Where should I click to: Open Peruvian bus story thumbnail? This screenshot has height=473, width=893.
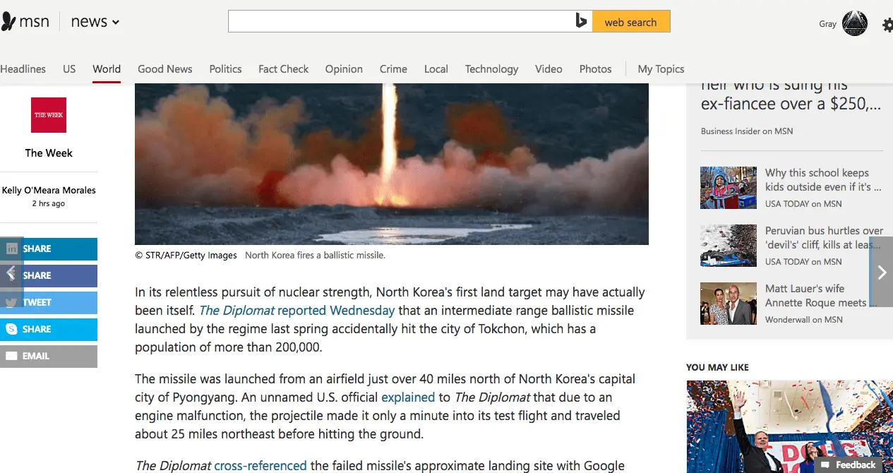(729, 246)
